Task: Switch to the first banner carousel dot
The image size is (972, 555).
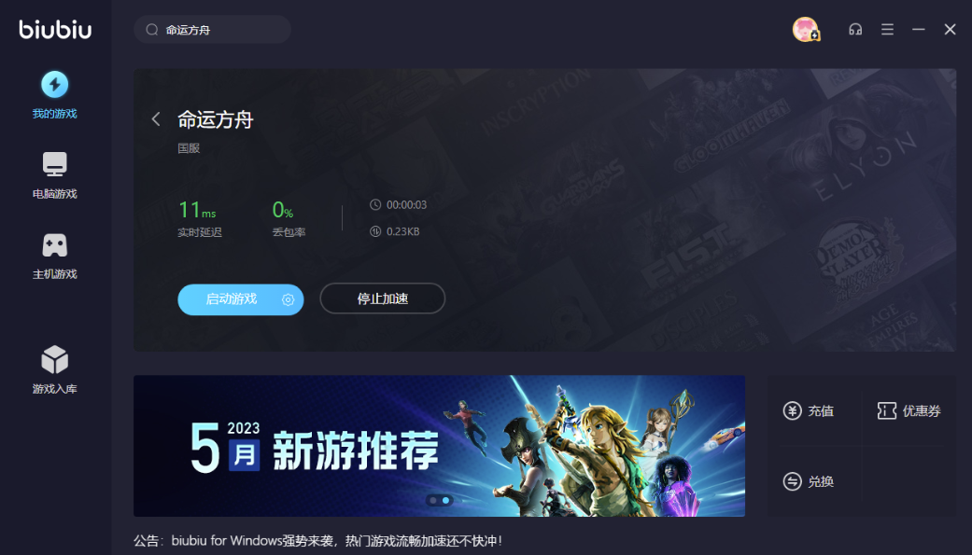Action: click(433, 501)
